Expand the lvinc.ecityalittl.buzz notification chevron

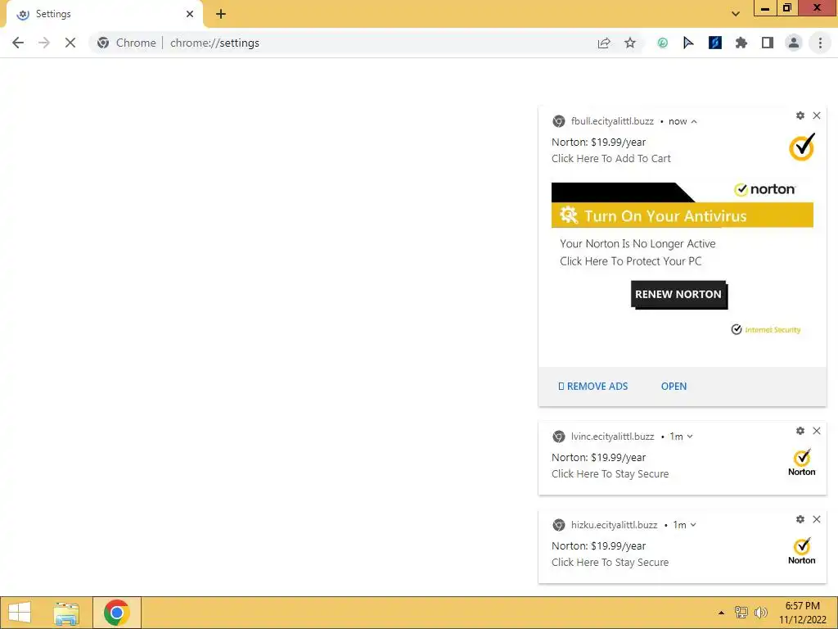pyautogui.click(x=690, y=437)
